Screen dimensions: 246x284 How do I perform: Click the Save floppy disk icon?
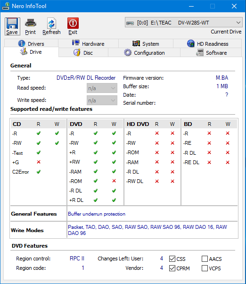tap(12, 24)
